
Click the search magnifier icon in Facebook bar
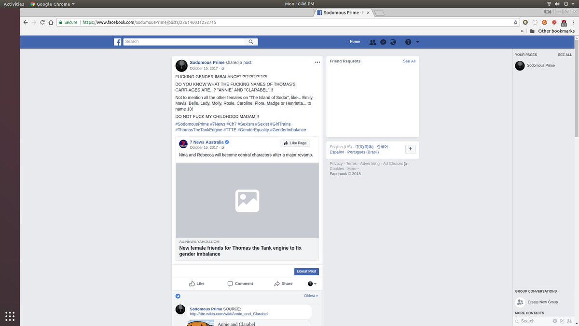[x=251, y=42]
